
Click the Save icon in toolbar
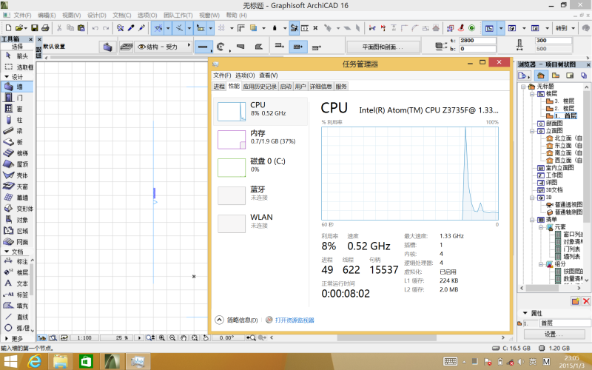34,28
